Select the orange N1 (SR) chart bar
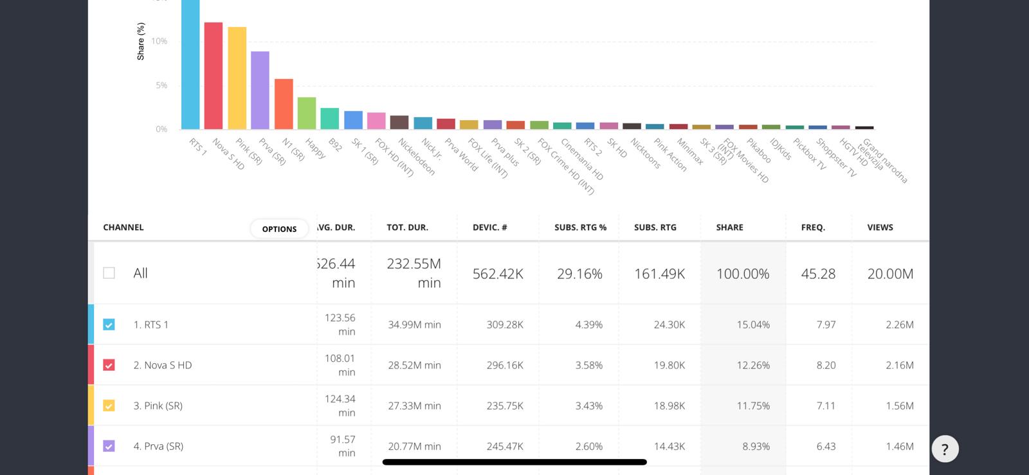Image resolution: width=1029 pixels, height=475 pixels. [x=284, y=104]
